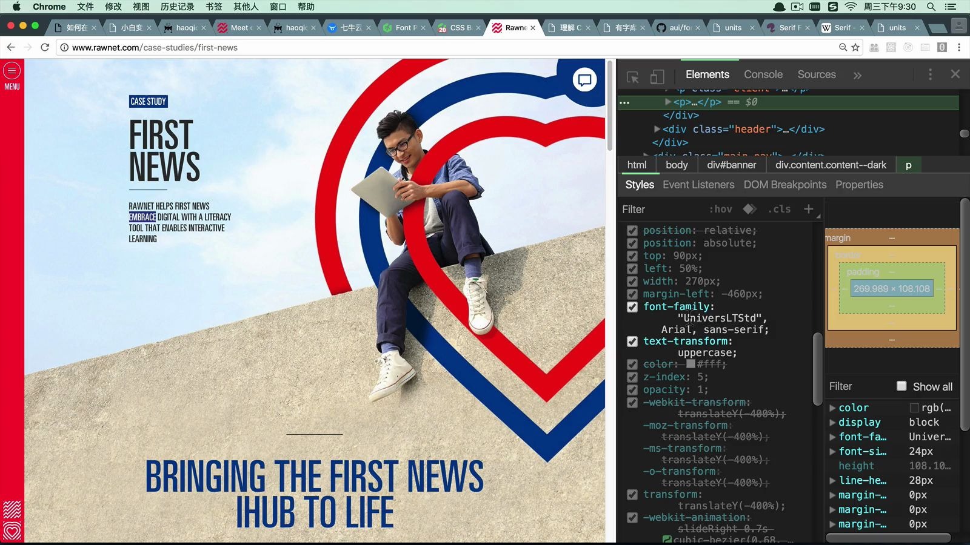The width and height of the screenshot is (970, 545).
Task: Open the 书签 menu in the menu bar
Action: 213,7
